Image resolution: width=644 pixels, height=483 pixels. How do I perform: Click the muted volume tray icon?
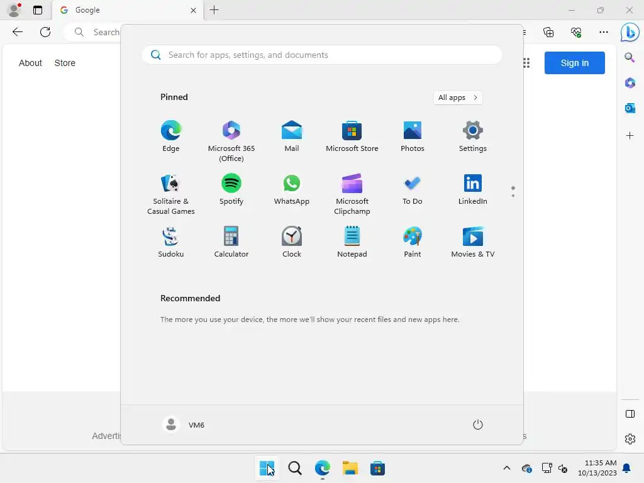(x=563, y=468)
